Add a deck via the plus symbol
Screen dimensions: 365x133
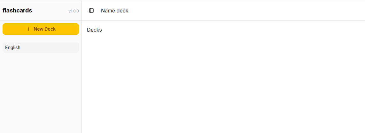click(28, 29)
